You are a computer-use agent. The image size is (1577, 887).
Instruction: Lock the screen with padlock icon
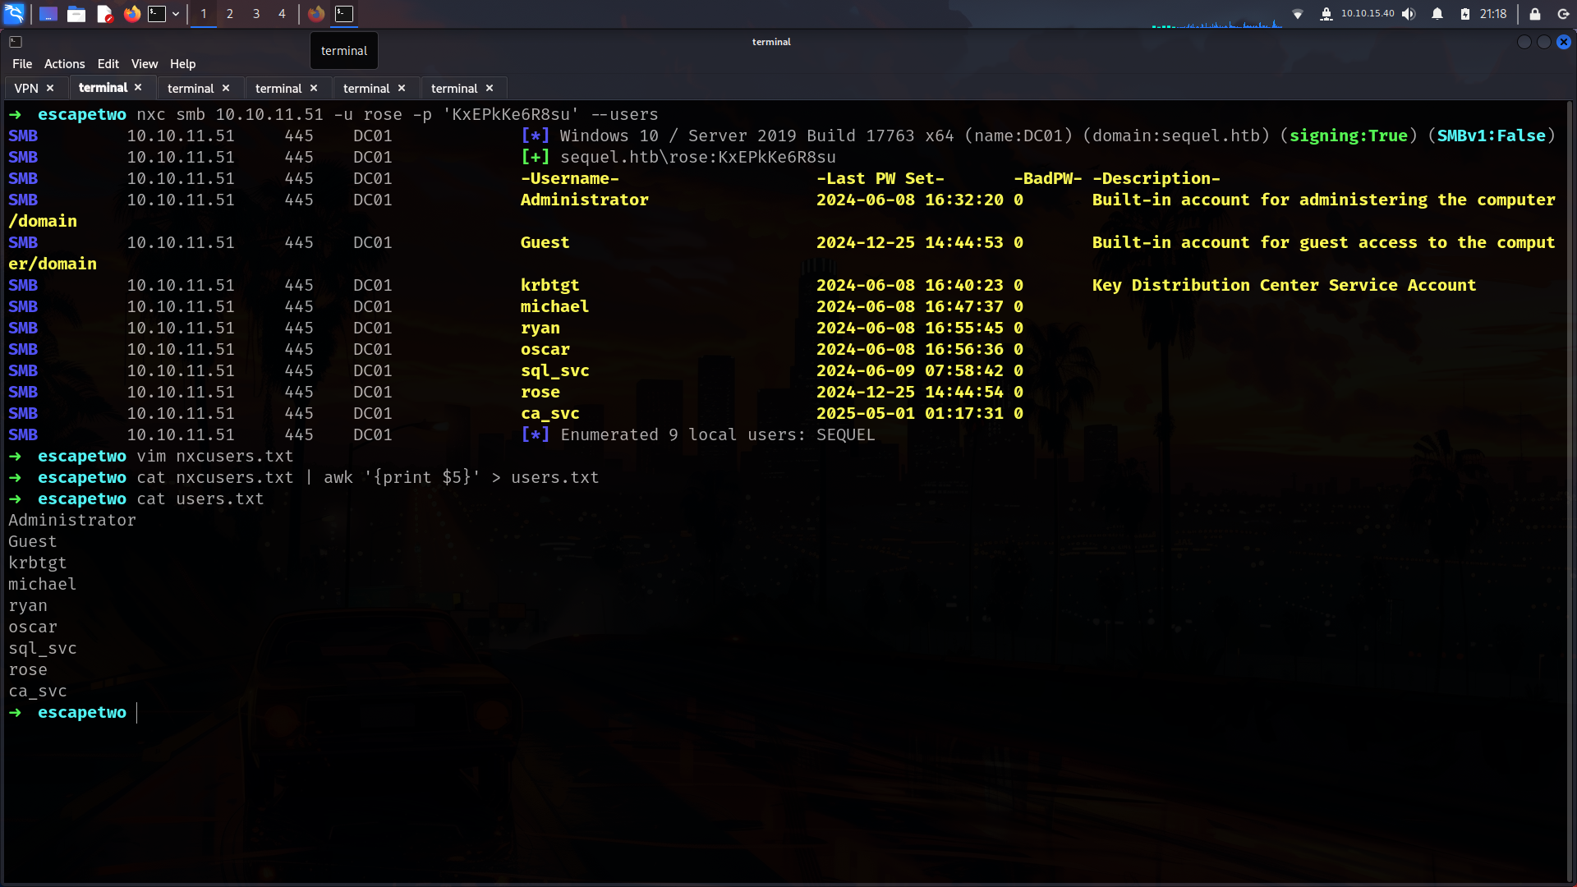(x=1534, y=13)
